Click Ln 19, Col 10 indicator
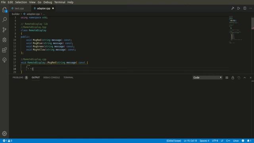 (x=190, y=141)
